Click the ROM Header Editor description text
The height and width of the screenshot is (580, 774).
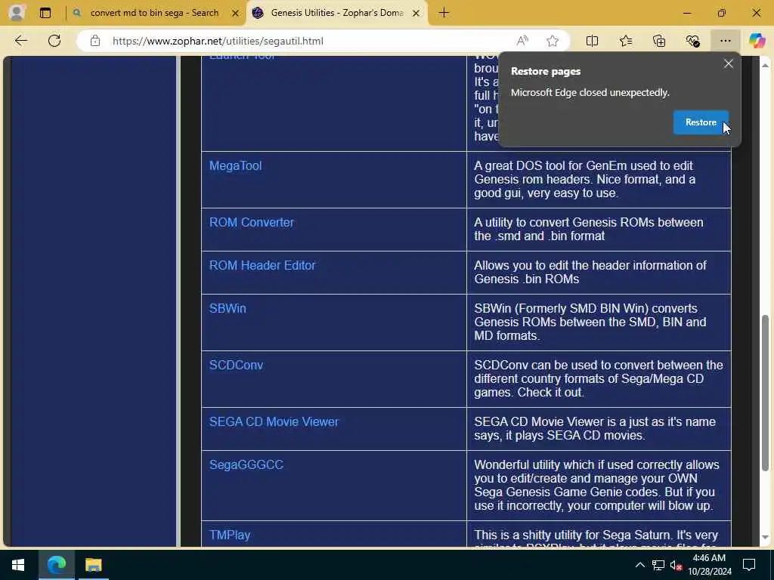[590, 272]
